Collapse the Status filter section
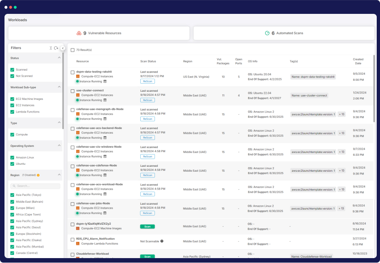 59,58
